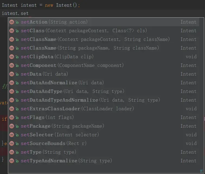
Task: Pick setClassName with String packageName parameter
Action: tap(90, 48)
